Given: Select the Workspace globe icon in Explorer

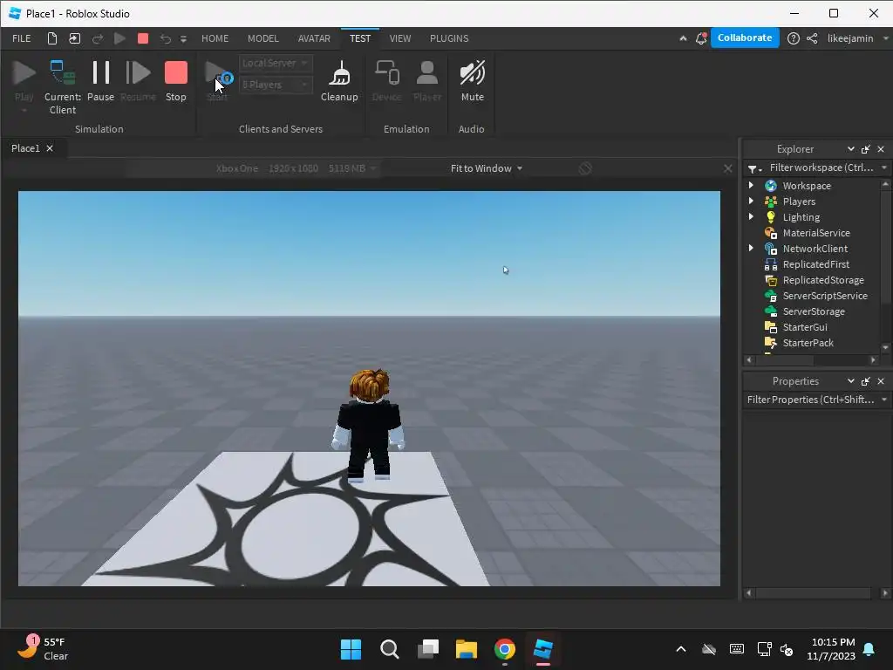Looking at the screenshot, I should point(771,186).
